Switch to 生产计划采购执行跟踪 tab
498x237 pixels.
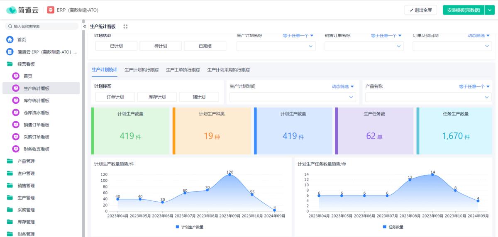(x=229, y=70)
